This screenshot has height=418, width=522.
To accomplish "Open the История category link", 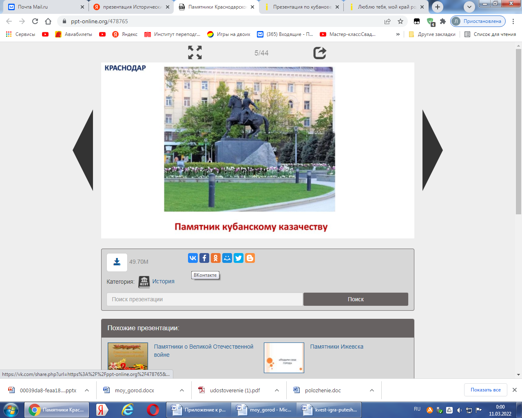I will tap(163, 281).
